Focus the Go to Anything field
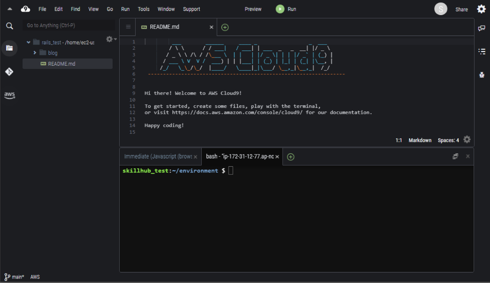The height and width of the screenshot is (283, 490). [68, 25]
